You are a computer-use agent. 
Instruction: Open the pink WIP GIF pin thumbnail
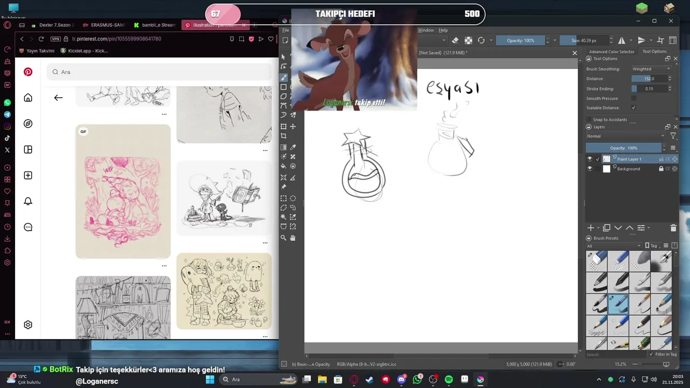[123, 191]
